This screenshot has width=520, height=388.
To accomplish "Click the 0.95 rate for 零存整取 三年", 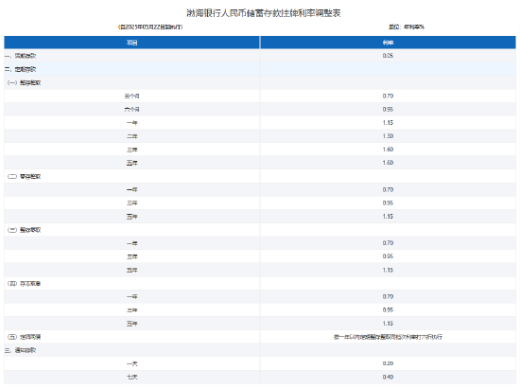I will [388, 203].
